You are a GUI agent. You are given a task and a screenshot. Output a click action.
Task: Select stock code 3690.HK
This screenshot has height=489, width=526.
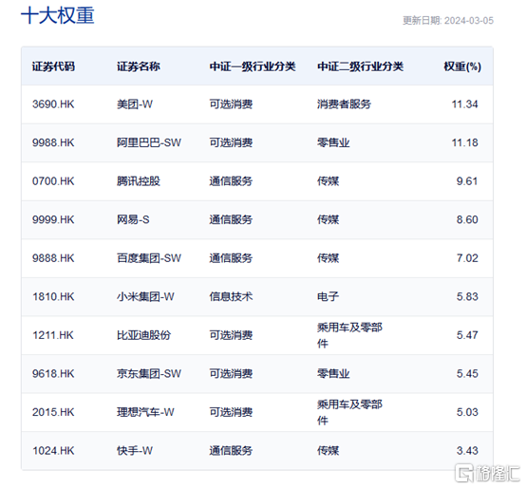(53, 104)
